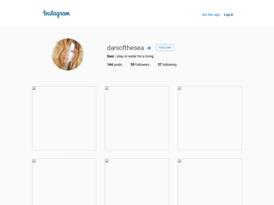View the 59 followers list
The height and width of the screenshot is (205, 274).
tap(140, 64)
